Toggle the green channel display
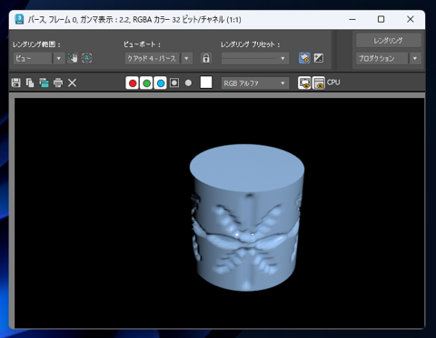 146,82
